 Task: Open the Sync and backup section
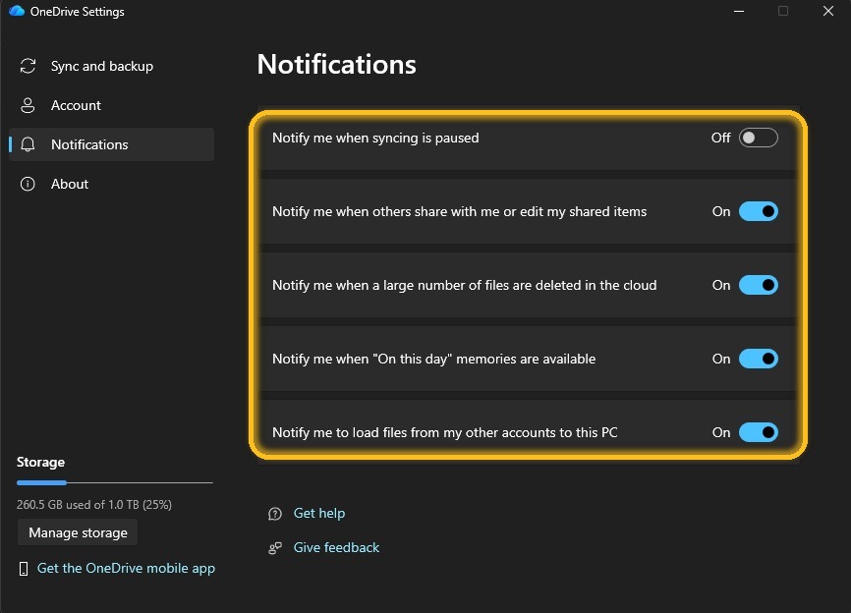click(x=112, y=66)
